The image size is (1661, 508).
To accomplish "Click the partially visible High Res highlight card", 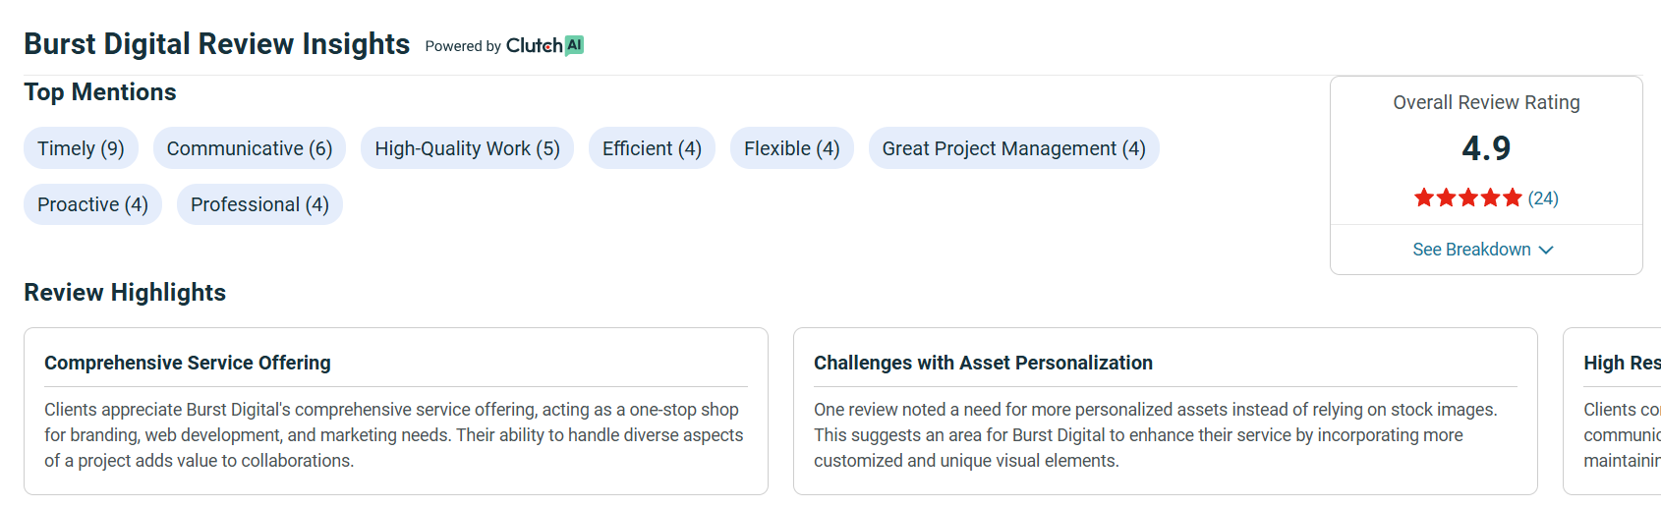I will (1612, 411).
